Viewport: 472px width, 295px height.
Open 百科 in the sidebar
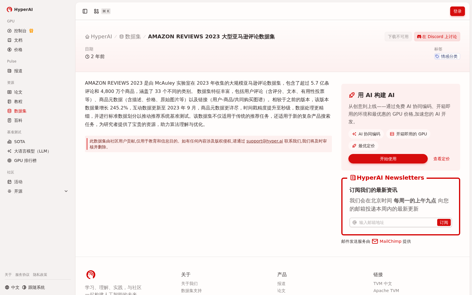point(18,120)
